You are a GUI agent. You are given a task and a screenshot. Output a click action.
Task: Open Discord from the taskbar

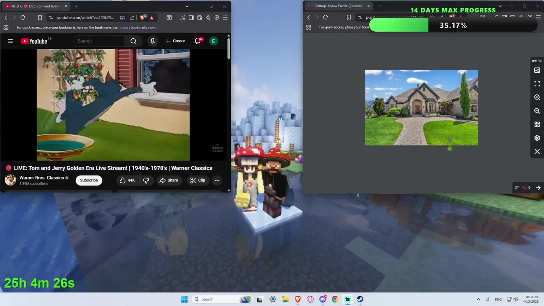[323, 299]
